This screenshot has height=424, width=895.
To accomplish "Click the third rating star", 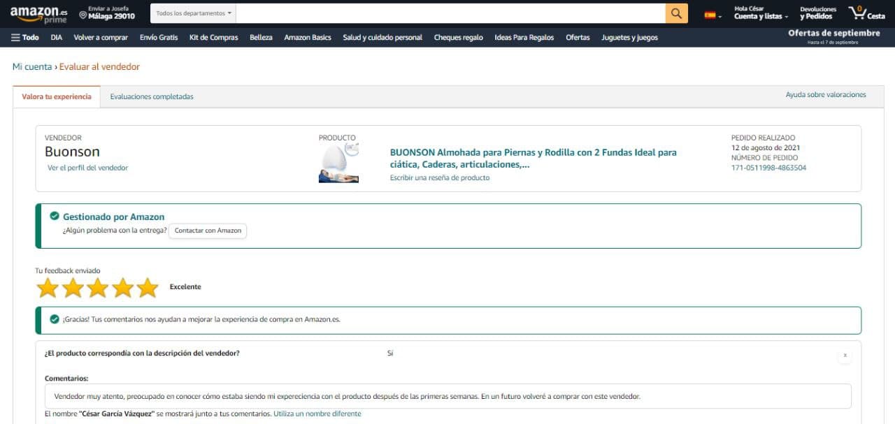I will [98, 288].
